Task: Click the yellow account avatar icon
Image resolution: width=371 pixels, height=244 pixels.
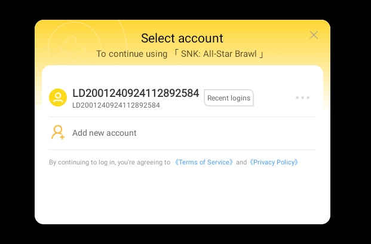Action: coord(57,97)
